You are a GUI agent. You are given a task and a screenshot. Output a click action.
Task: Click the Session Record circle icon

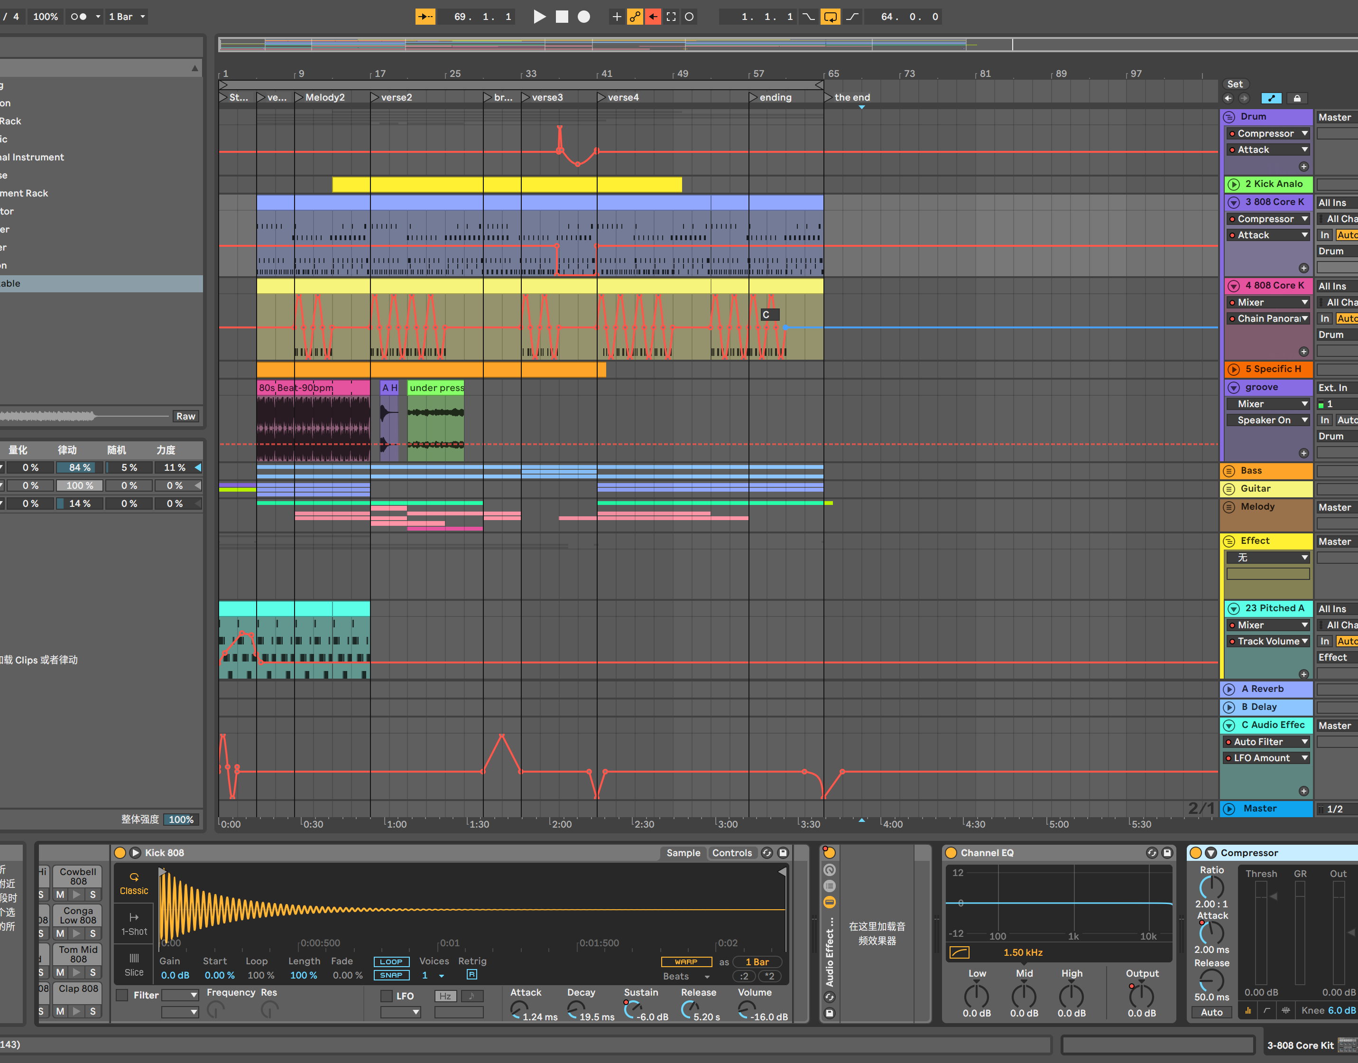click(689, 17)
